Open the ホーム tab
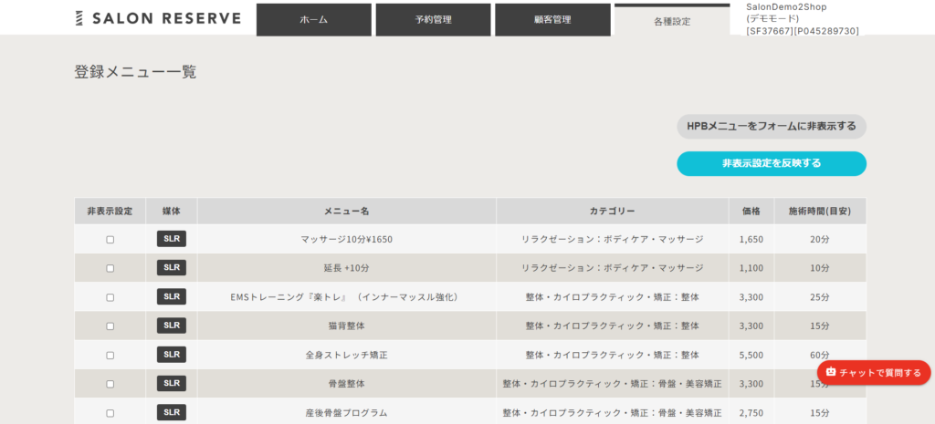935x424 pixels. 314,20
